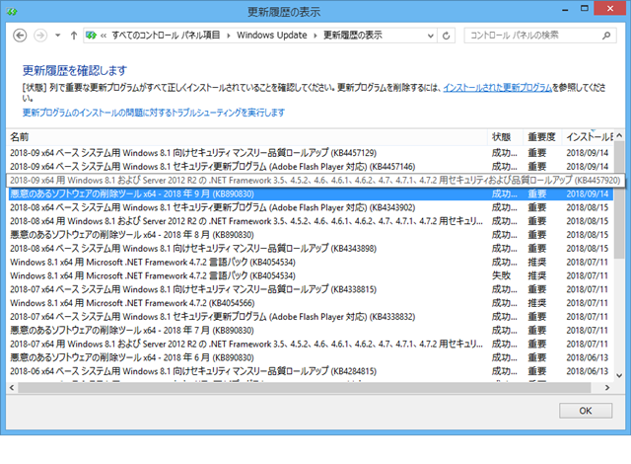Click the vertical scrollbar up arrow
631x464 pixels.
[x=619, y=136]
